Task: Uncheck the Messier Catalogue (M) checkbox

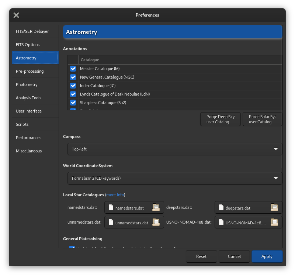Action: (x=73, y=69)
